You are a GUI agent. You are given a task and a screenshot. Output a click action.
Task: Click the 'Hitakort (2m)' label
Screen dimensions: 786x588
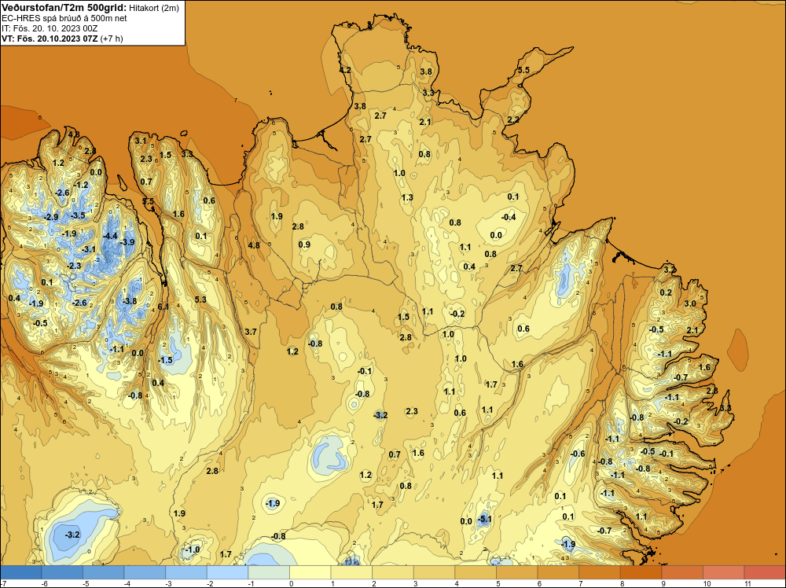[x=153, y=8]
